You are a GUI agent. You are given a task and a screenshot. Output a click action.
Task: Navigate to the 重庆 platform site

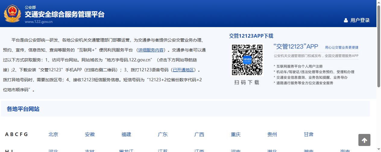point(236,135)
